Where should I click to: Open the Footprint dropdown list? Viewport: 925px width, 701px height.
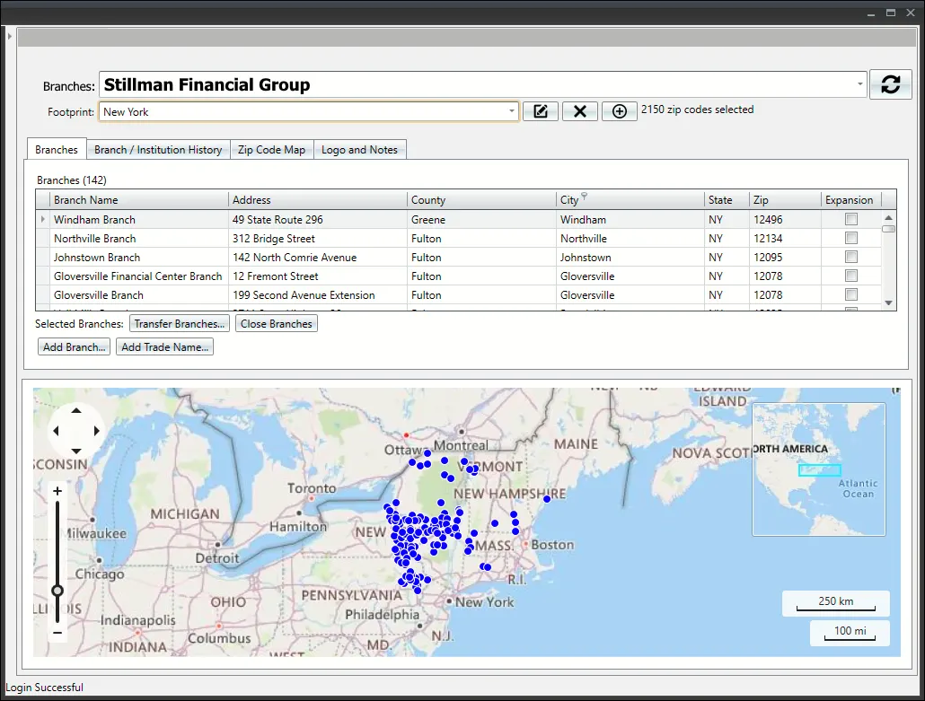(x=512, y=111)
